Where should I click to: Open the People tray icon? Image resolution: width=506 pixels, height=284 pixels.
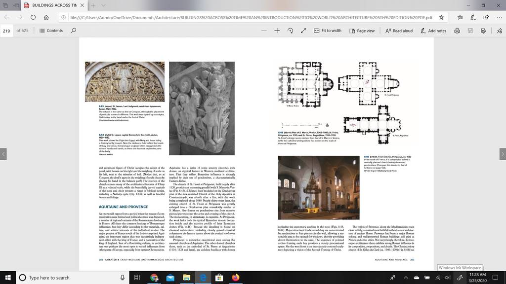click(x=393, y=278)
